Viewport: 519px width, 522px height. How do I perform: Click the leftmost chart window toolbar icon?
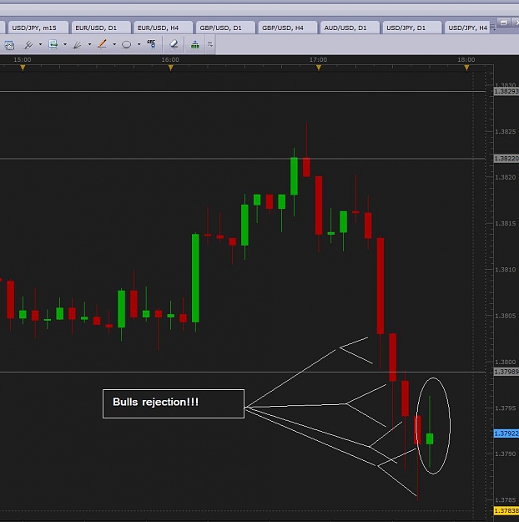point(9,44)
